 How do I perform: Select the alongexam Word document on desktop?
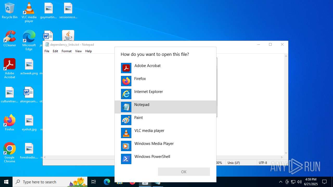click(29, 95)
